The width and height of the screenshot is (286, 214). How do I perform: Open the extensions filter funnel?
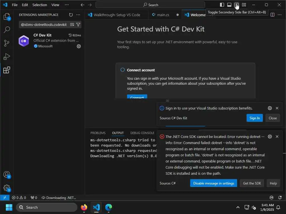click(x=78, y=25)
